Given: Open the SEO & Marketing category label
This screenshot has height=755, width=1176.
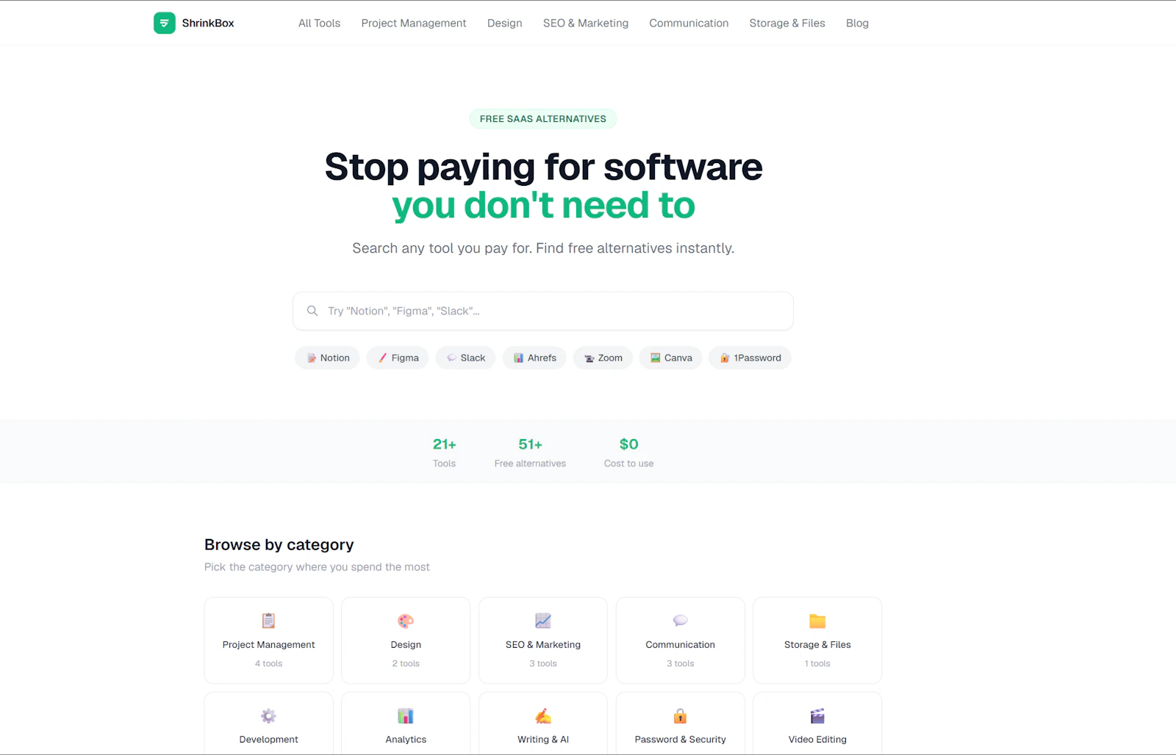Looking at the screenshot, I should click(543, 644).
